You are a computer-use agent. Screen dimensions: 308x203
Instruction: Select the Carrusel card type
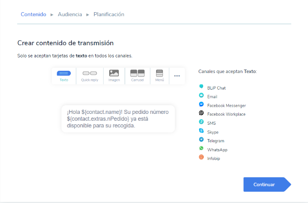(x=137, y=76)
